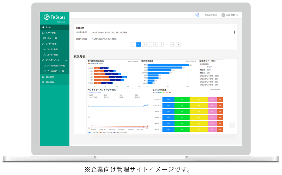This screenshot has height=175, width=282.
Task: Click the user search icon beside ユーザー検索
Action: pos(45,55)
